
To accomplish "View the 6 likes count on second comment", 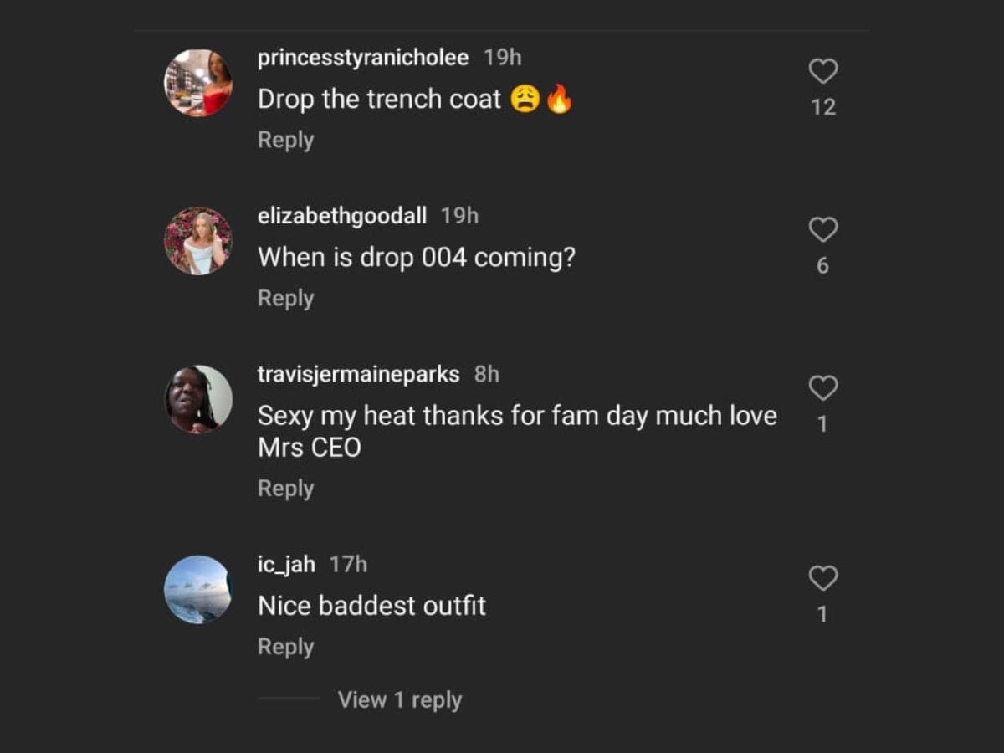I will click(x=823, y=266).
